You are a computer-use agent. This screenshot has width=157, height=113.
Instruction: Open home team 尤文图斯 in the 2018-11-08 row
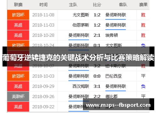coord(81,15)
